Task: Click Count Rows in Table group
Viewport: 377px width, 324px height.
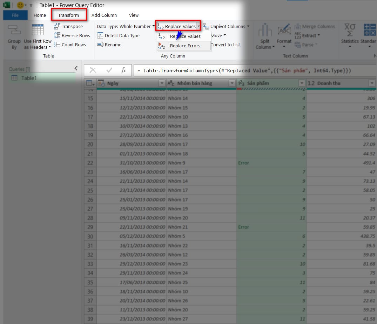Action: (70, 45)
